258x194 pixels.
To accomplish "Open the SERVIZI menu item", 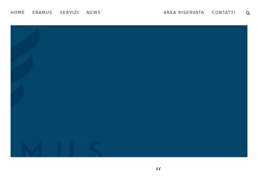I will 69,12.
